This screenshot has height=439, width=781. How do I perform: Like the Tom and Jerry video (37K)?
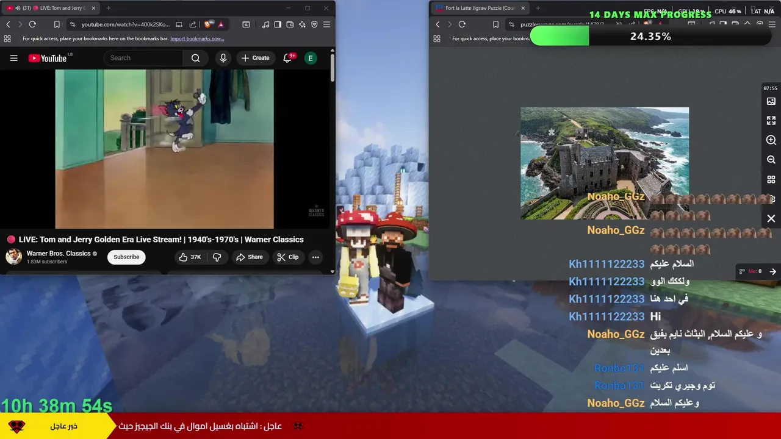coord(190,257)
